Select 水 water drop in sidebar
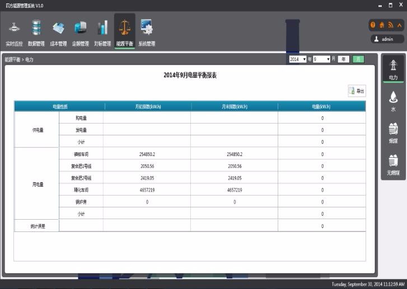Viewport: 407px width, 289px height. coord(393,101)
